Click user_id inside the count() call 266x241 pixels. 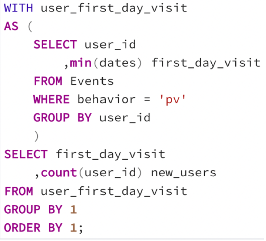(110, 173)
